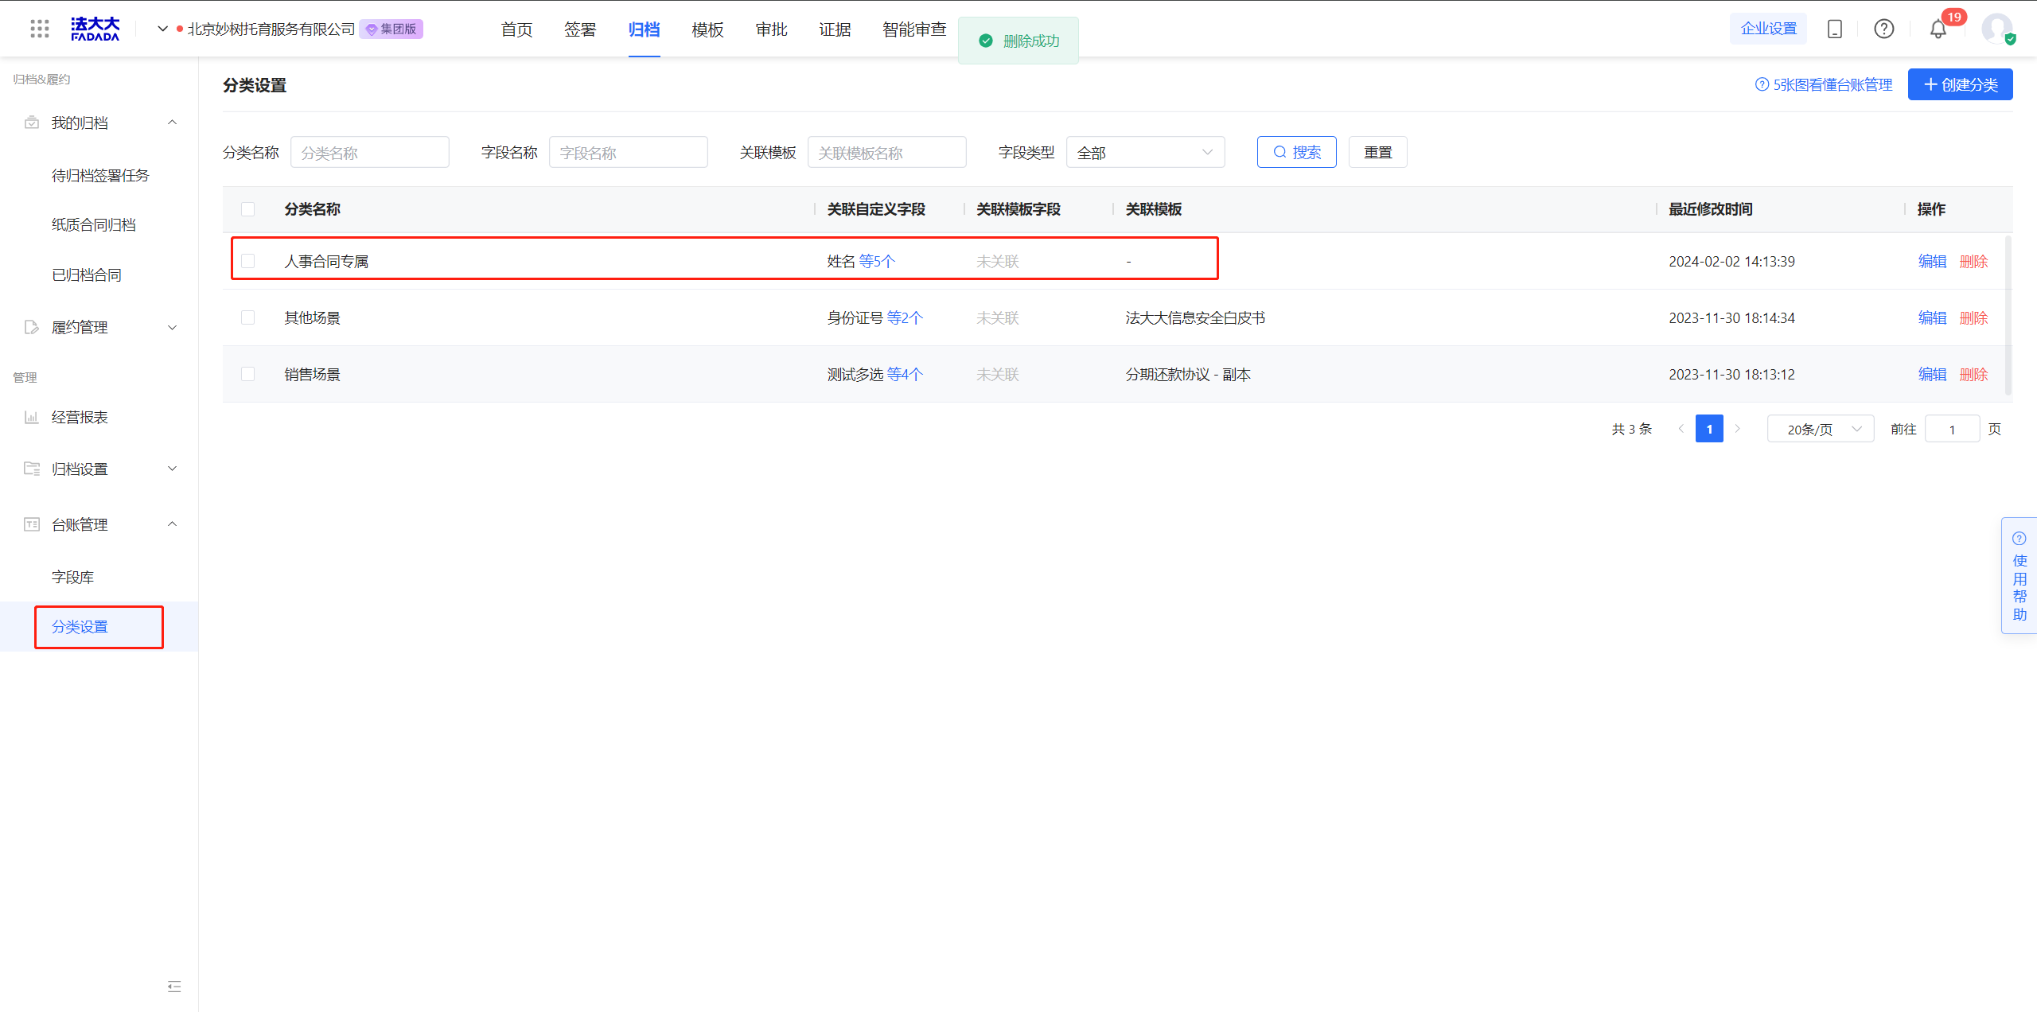Switch to the 证据 top tab

tap(835, 29)
